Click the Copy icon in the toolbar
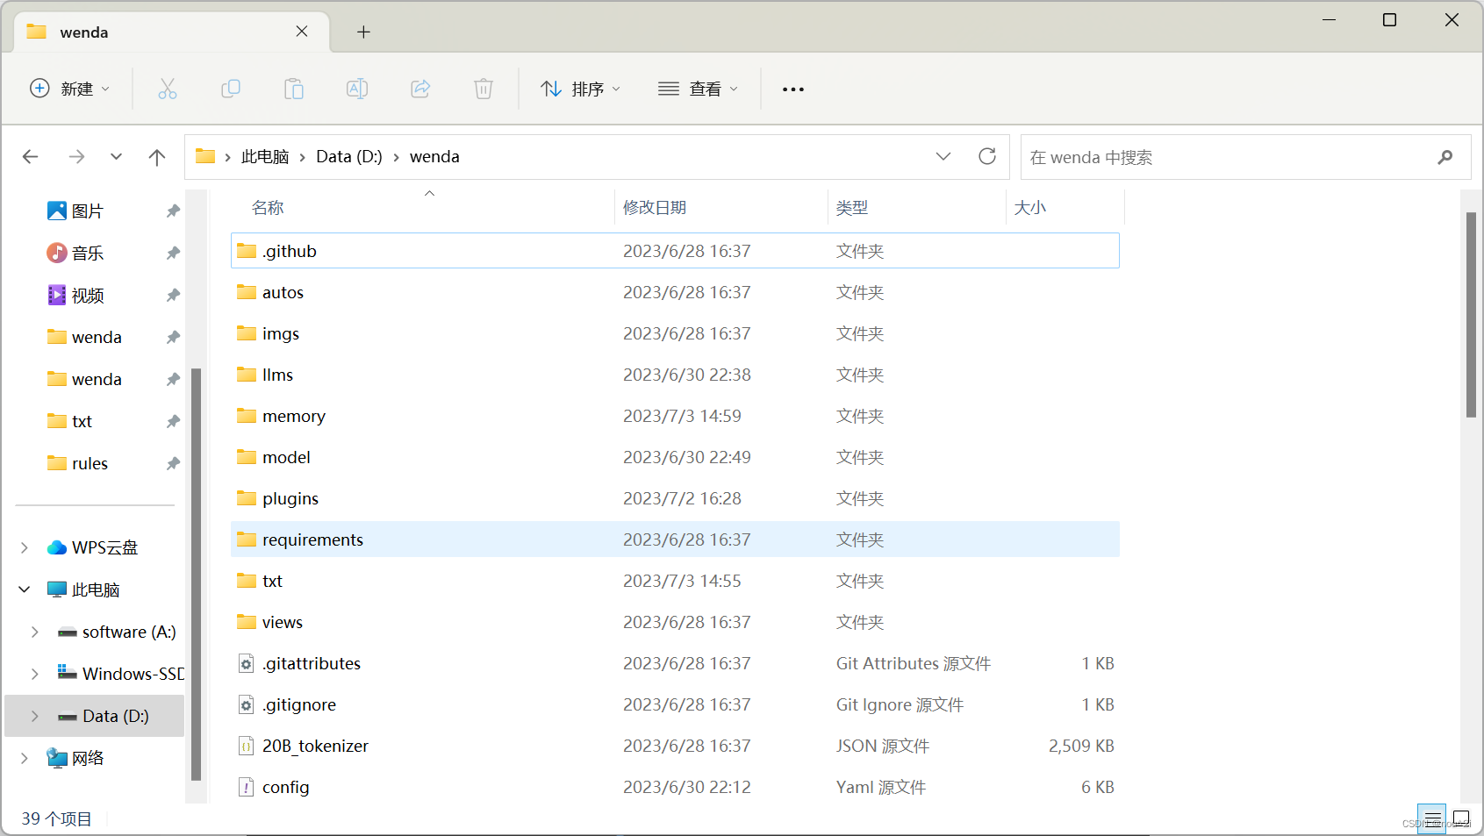The image size is (1484, 836). coord(231,89)
